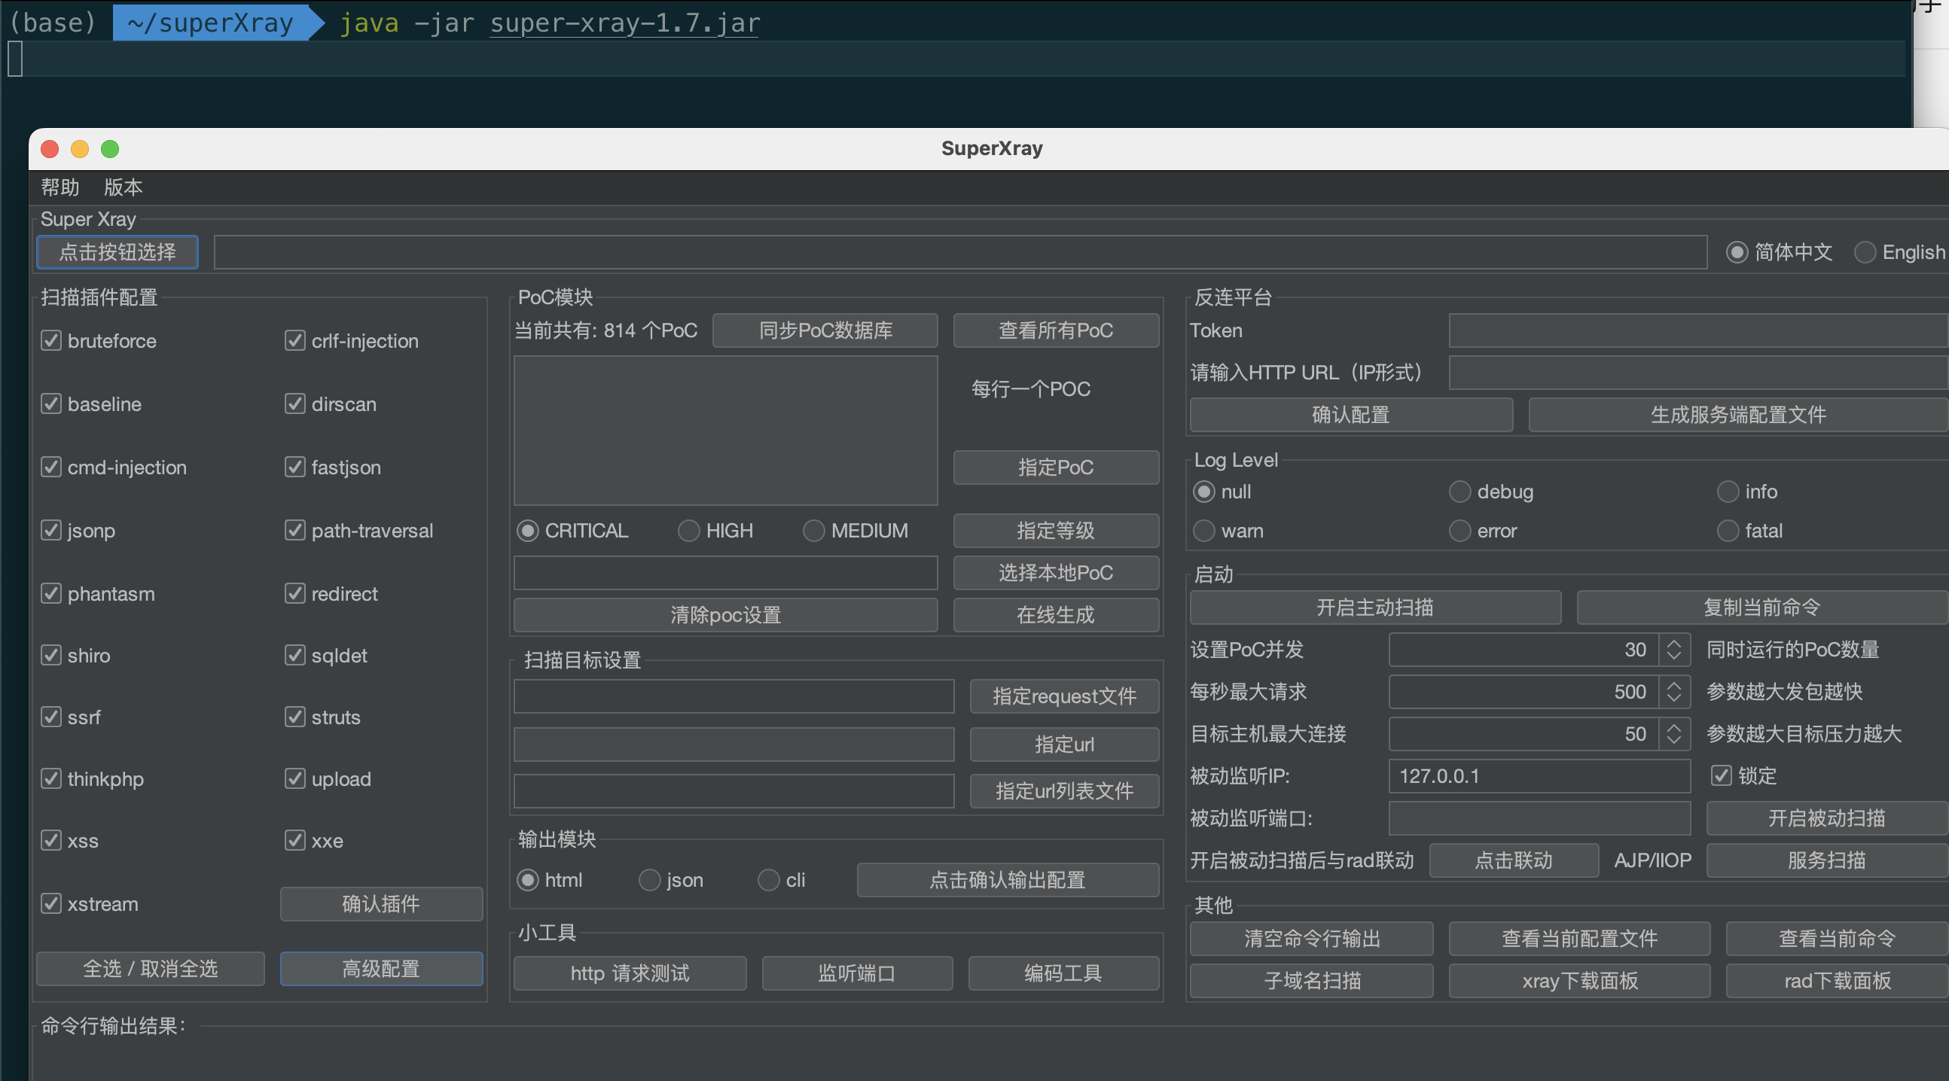1949x1081 pixels.
Task: Click the Token input field
Action: pos(1694,330)
